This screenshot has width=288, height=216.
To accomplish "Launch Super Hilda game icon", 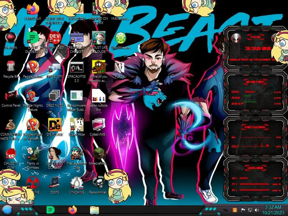I will click(77, 125).
